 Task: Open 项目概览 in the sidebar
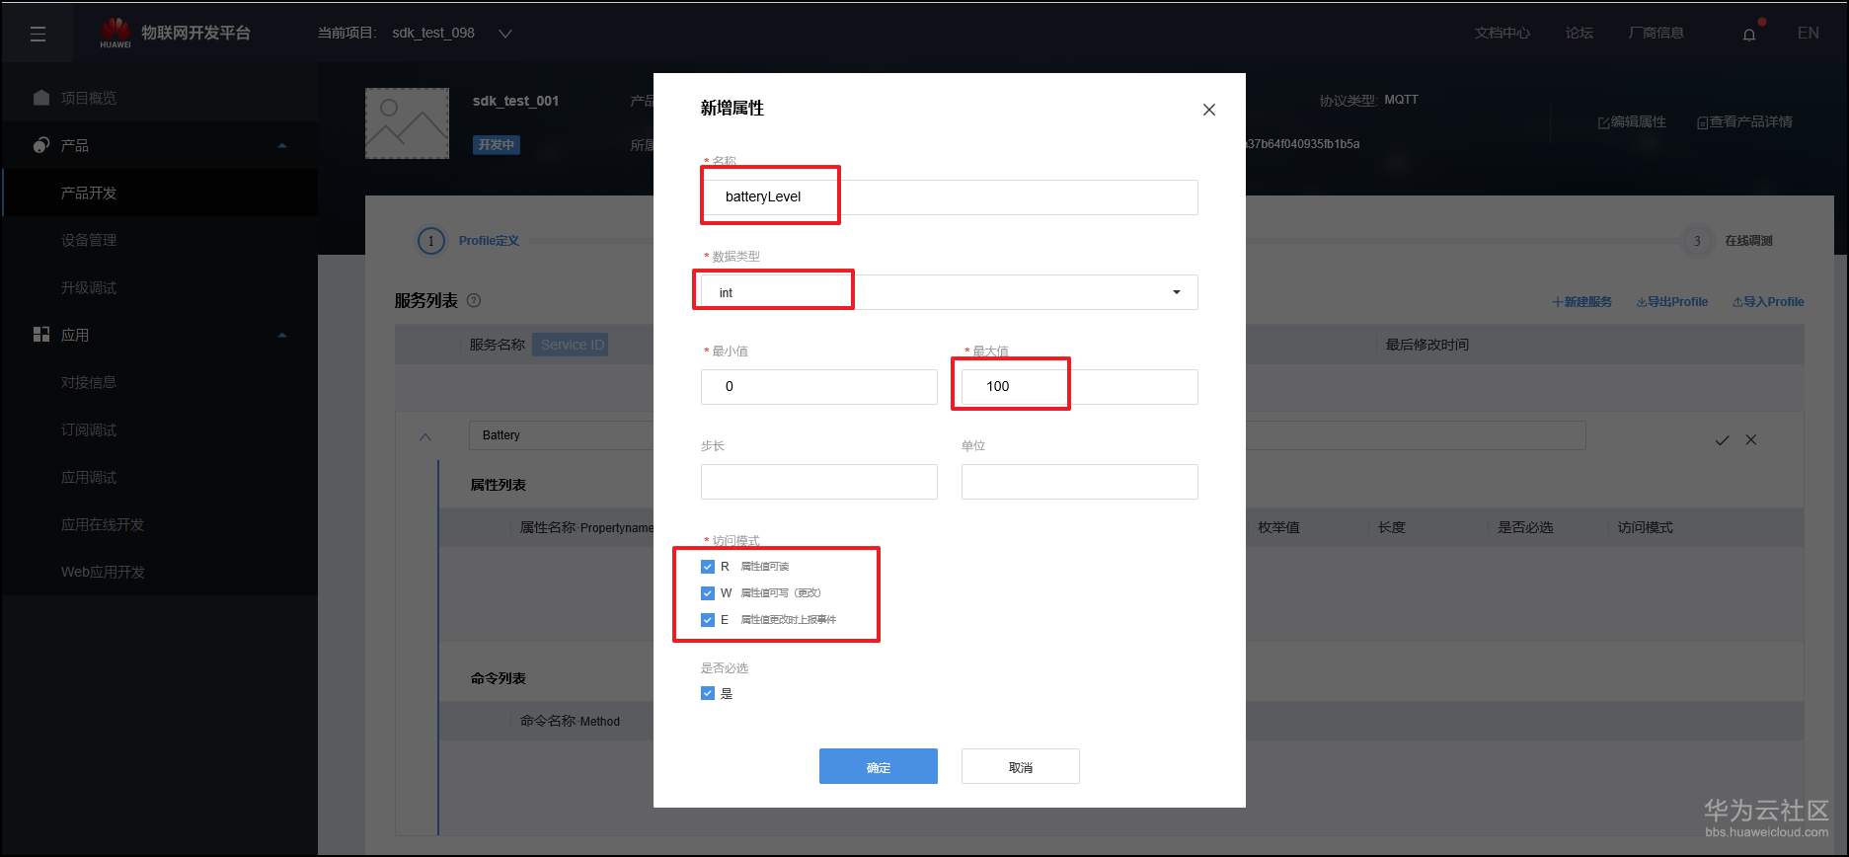89,98
